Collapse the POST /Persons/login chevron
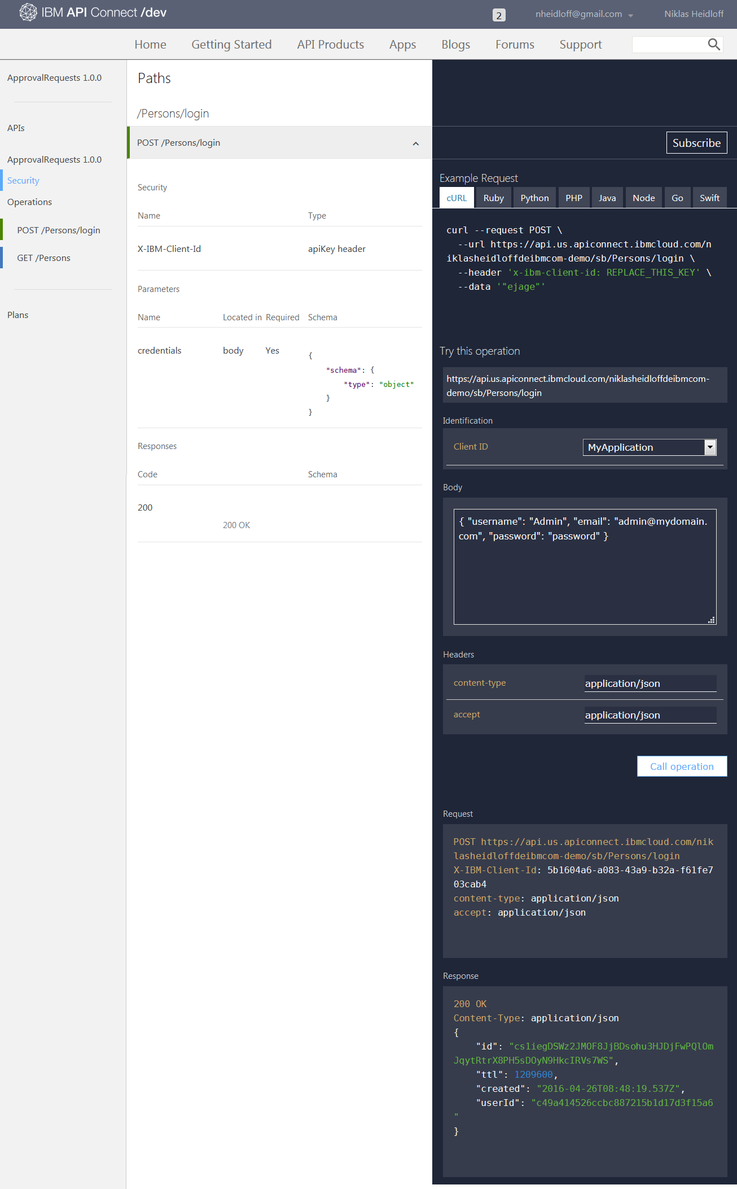Image resolution: width=737 pixels, height=1189 pixels. coord(416,143)
